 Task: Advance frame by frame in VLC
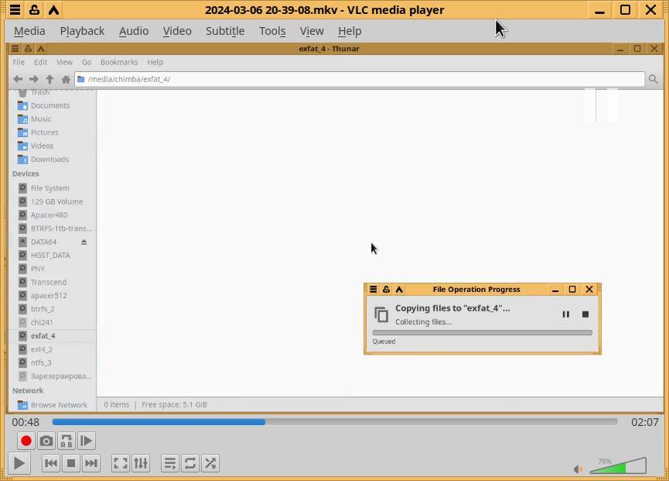pos(87,441)
